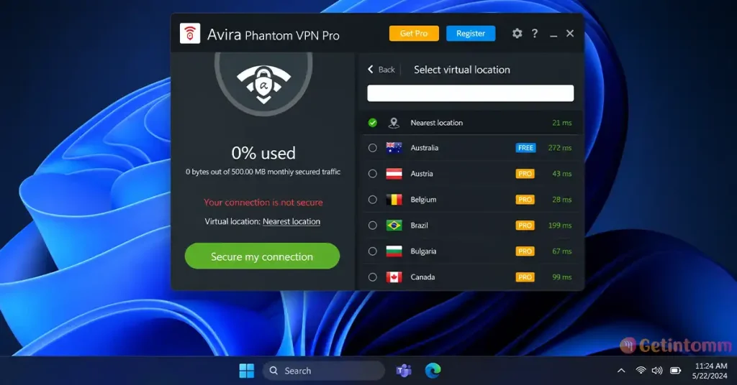Viewport: 737px width, 385px height.
Task: Click the Canada flag icon
Action: click(x=394, y=277)
